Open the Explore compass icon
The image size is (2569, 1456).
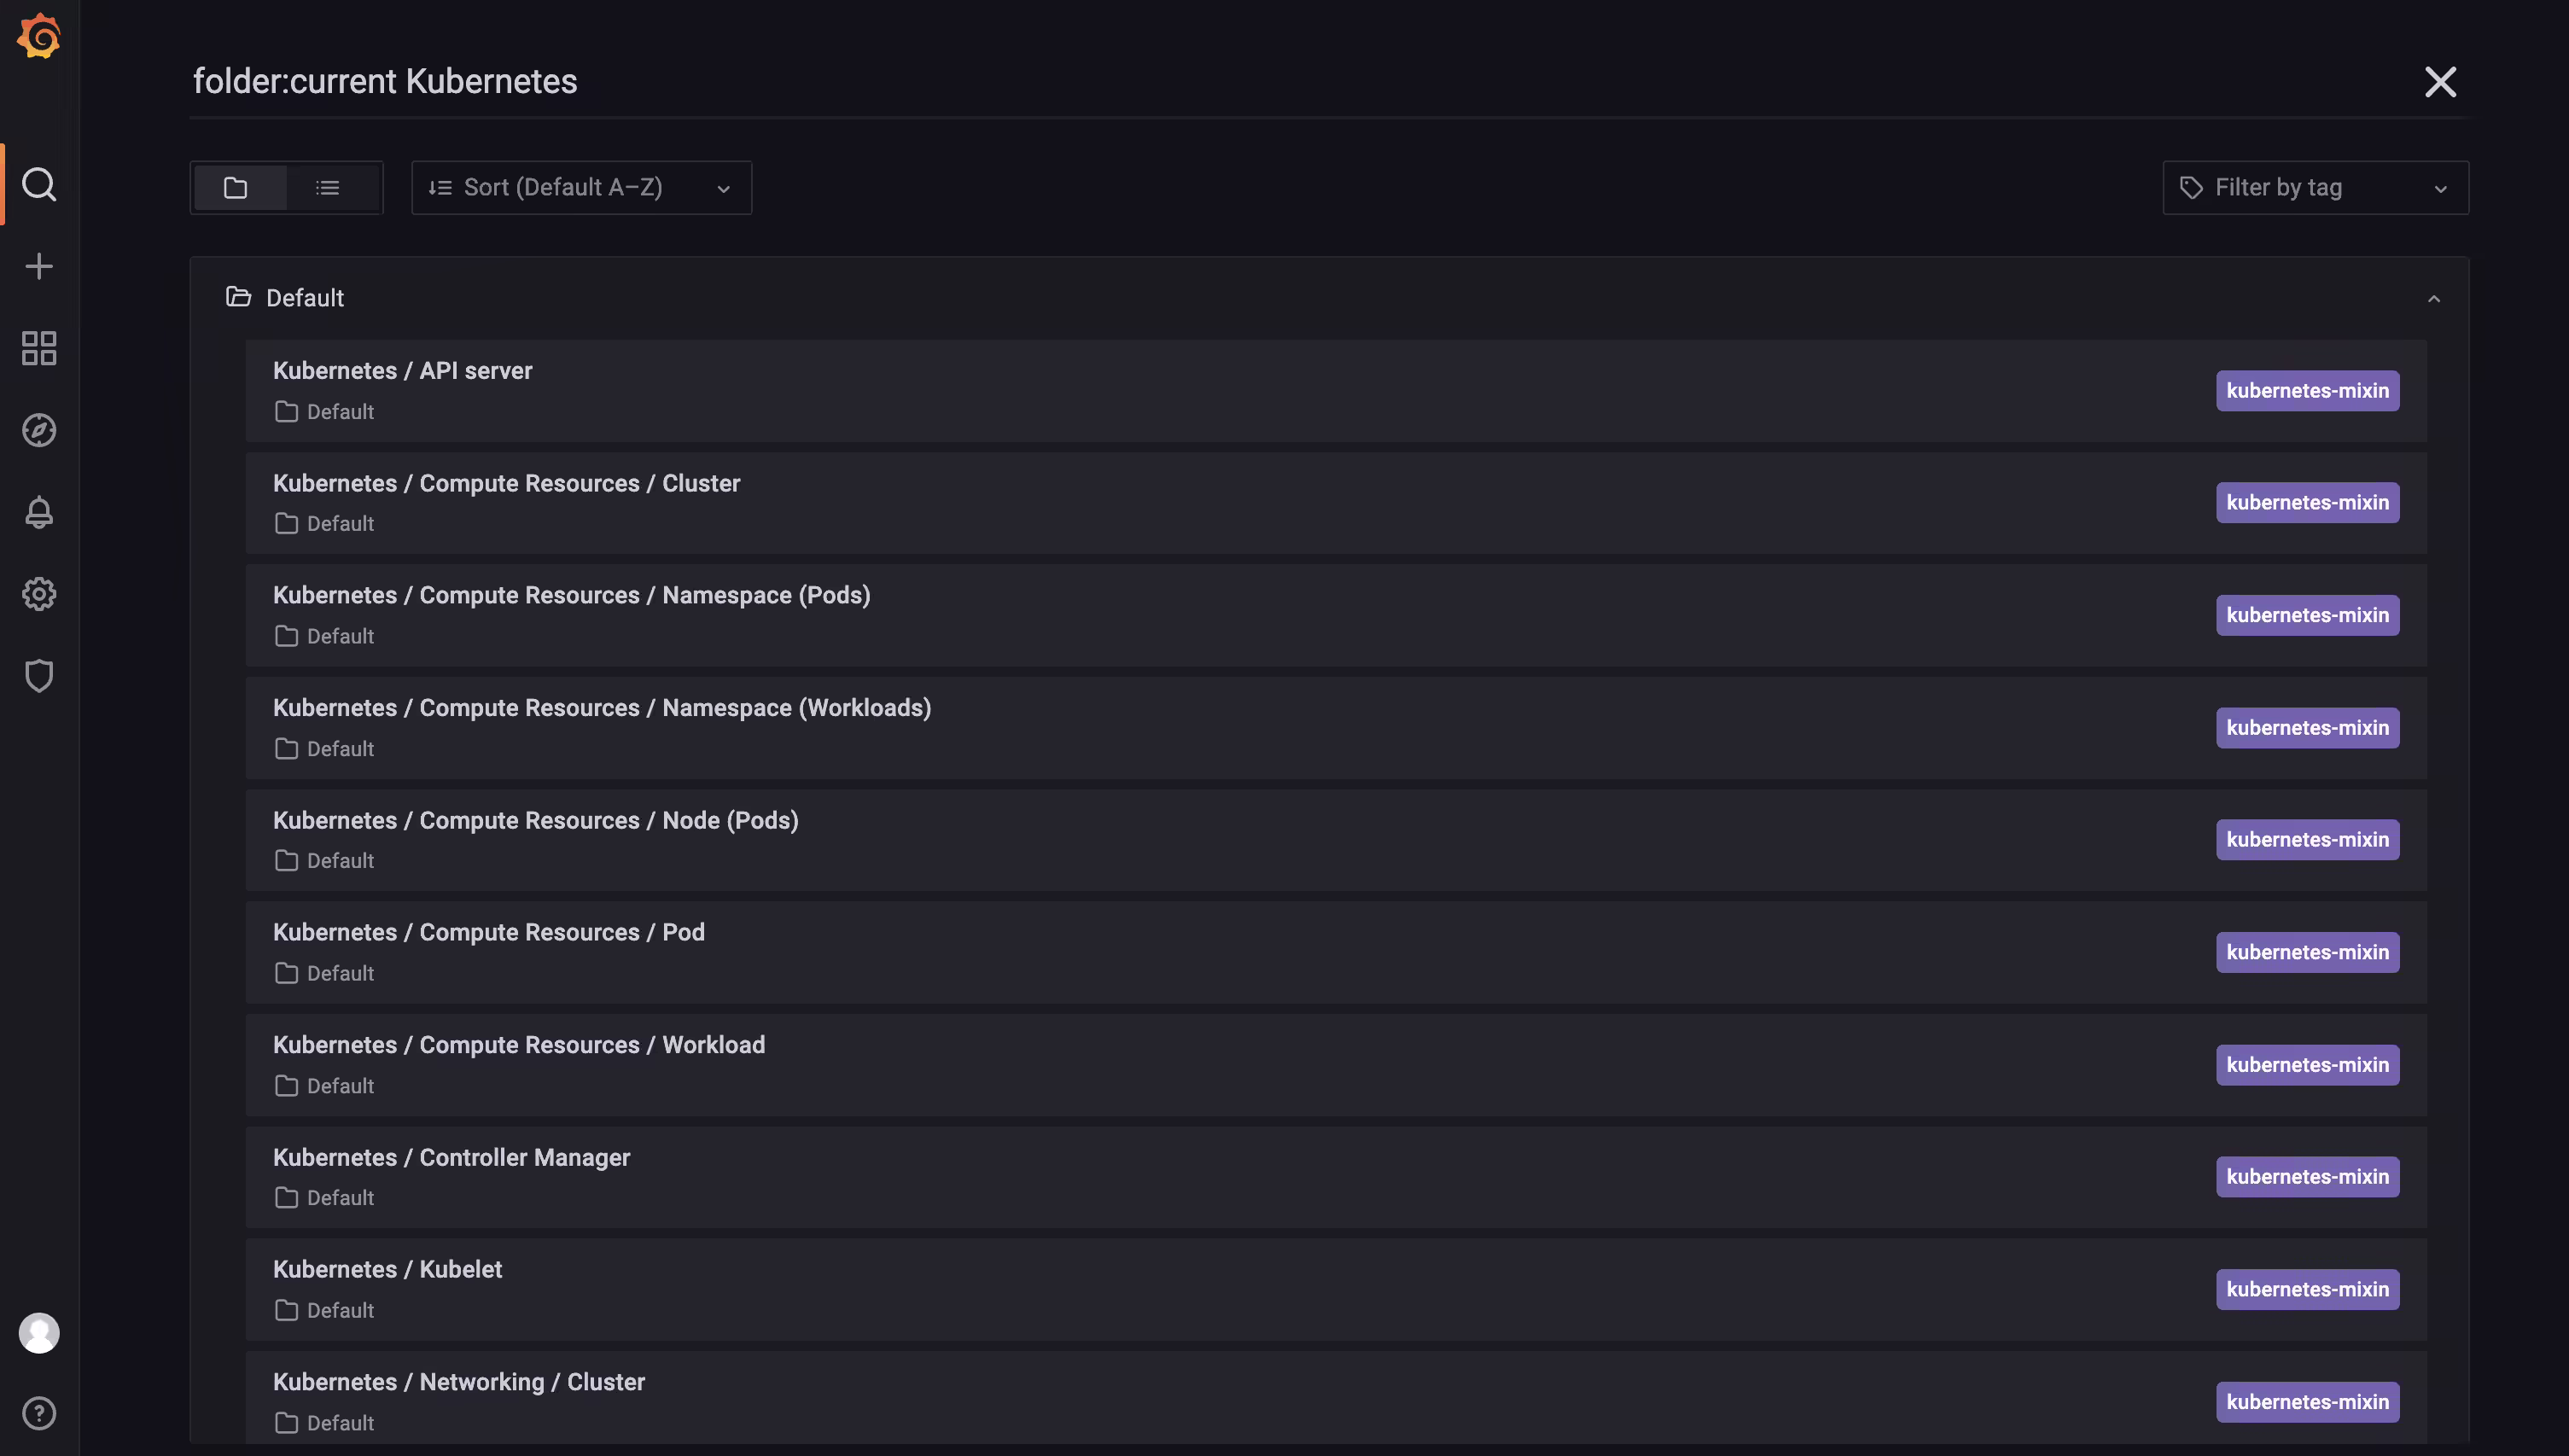coord(39,430)
